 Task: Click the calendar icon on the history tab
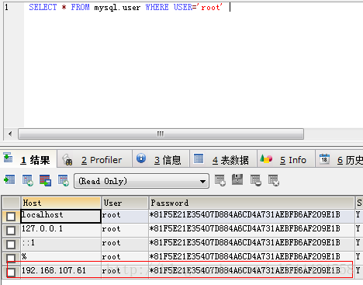pyautogui.click(x=324, y=159)
